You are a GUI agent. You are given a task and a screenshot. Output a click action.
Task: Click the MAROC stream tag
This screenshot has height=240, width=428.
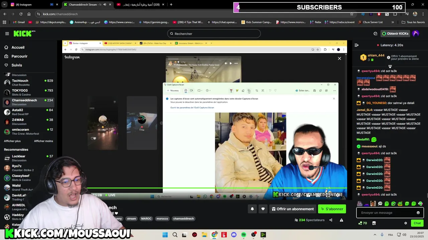pos(146,219)
